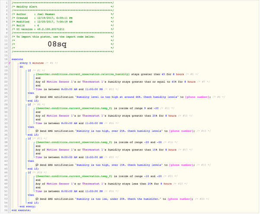Click the 'humidity stays less than 20%' condition

click(104, 184)
